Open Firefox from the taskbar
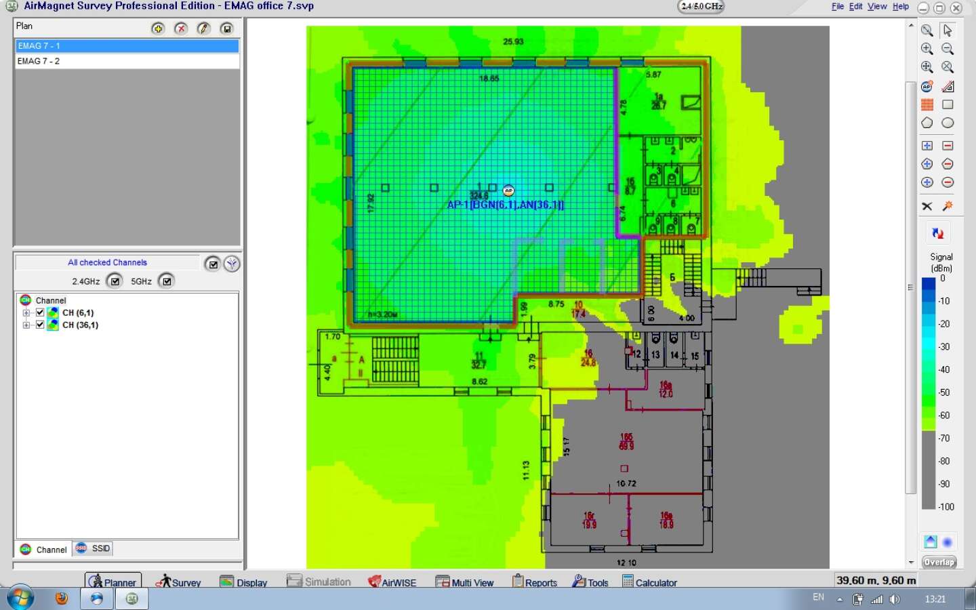 (62, 598)
